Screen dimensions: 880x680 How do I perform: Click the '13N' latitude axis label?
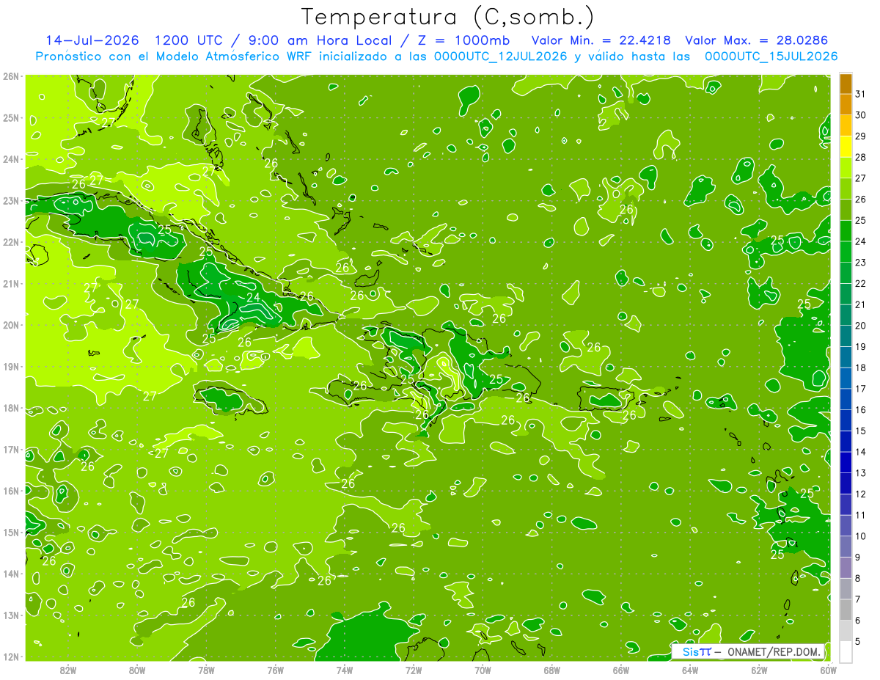pyautogui.click(x=11, y=615)
